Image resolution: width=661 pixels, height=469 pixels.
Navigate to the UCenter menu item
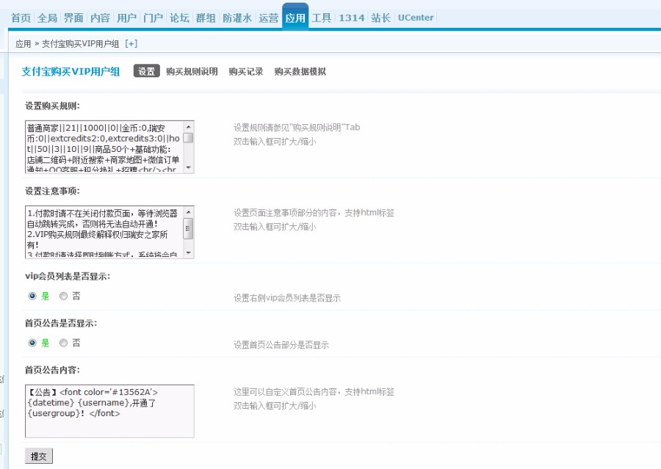coord(415,18)
